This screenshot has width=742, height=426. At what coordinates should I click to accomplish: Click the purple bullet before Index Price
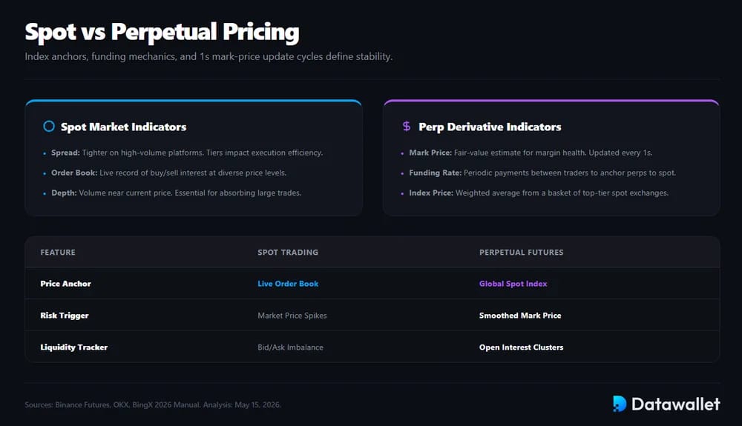point(402,193)
